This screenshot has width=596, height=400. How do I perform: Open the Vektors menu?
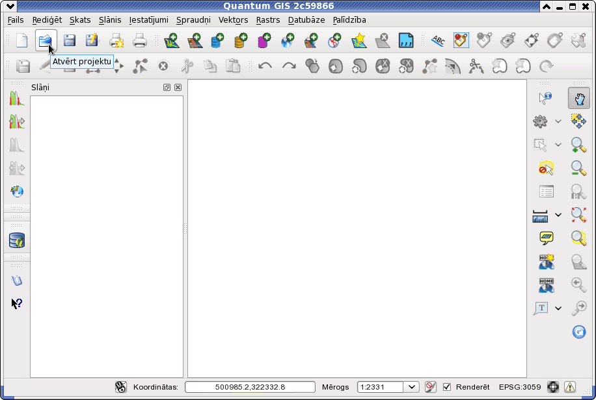click(x=233, y=19)
